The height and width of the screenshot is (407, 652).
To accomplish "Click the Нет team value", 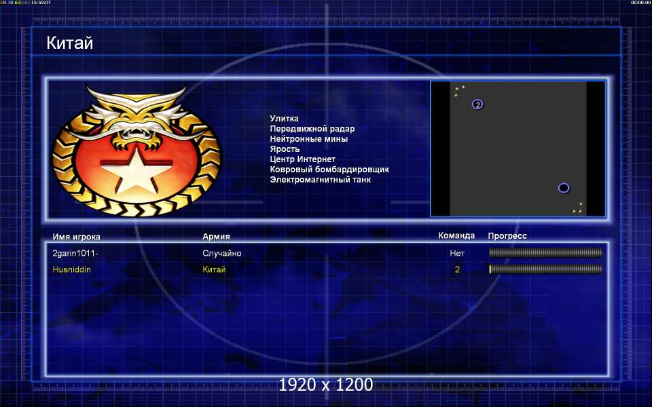I will 457,253.
